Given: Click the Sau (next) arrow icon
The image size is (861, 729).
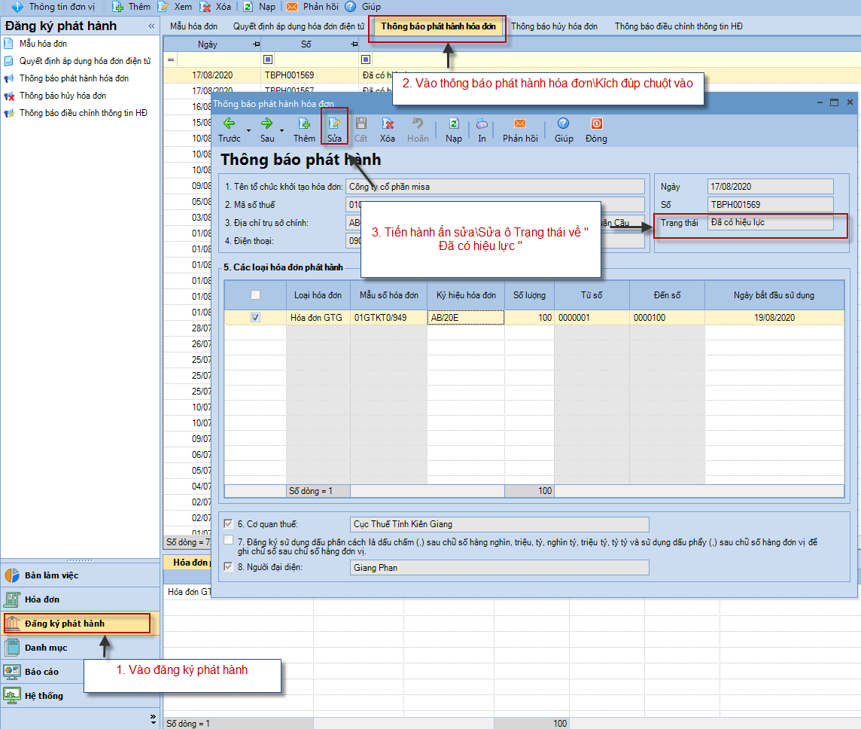Looking at the screenshot, I should point(267,124).
